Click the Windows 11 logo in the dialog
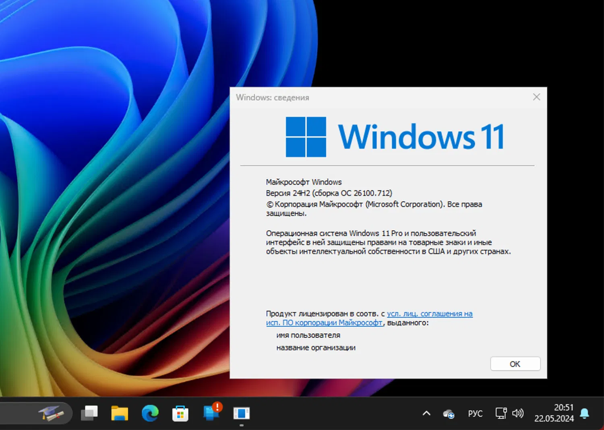This screenshot has width=604, height=430. (395, 137)
